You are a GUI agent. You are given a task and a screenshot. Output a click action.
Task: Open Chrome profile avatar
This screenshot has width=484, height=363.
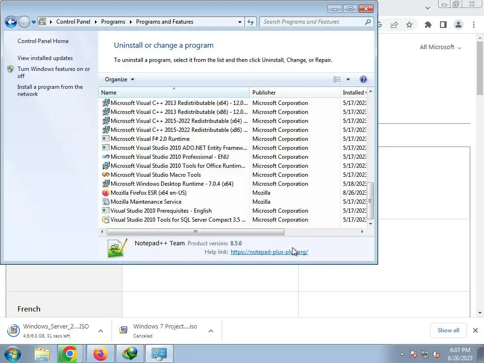[x=458, y=25]
